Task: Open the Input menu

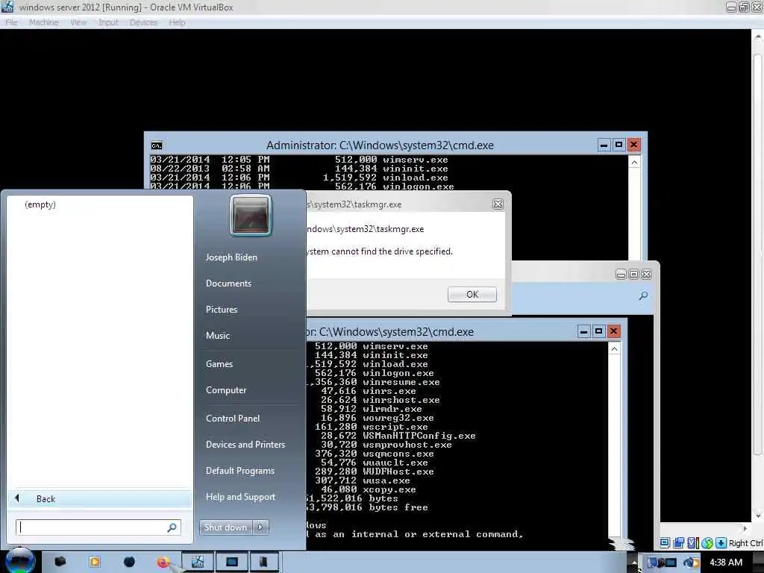Action: point(108,22)
